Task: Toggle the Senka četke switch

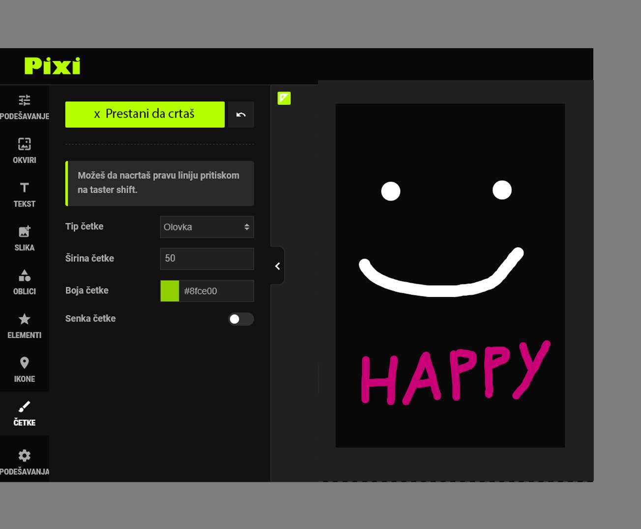Action: (241, 319)
